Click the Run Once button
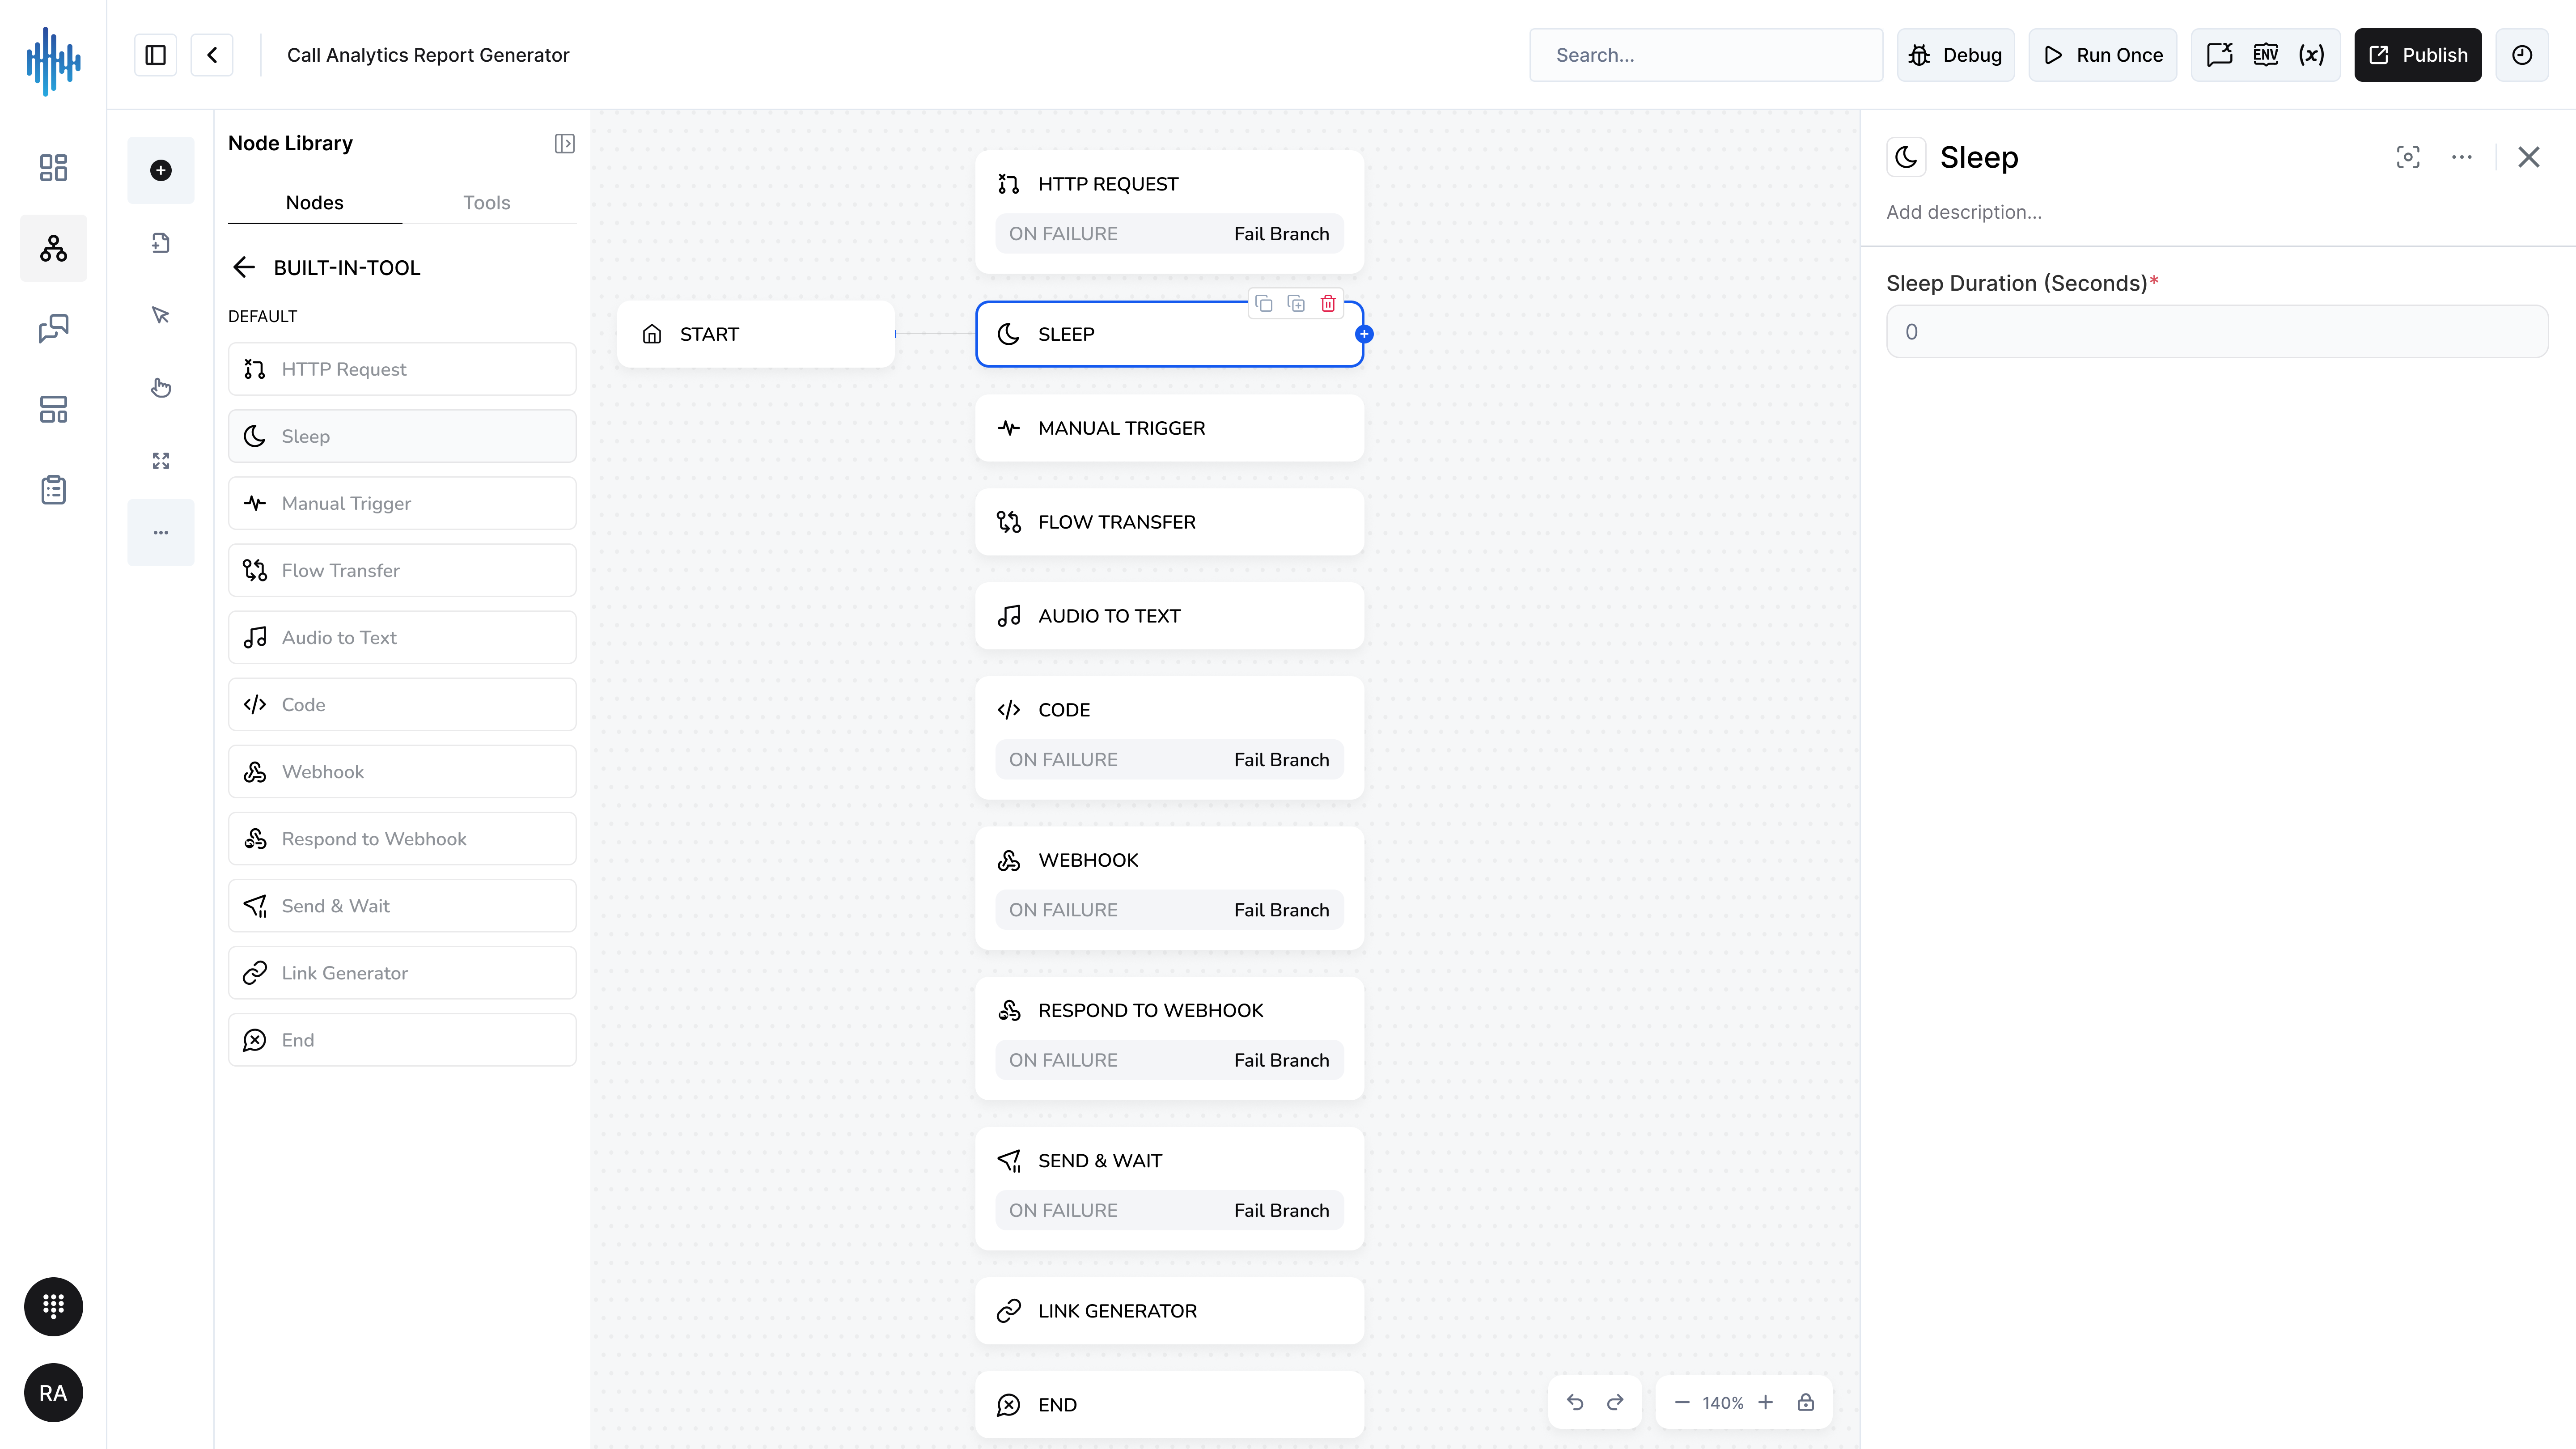The height and width of the screenshot is (1449, 2576). [x=2103, y=55]
